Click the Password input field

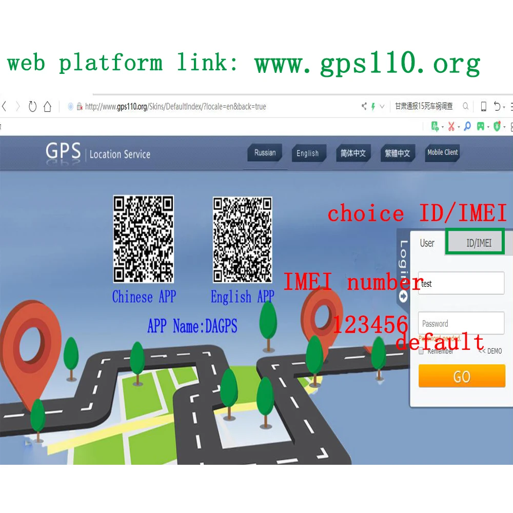(461, 323)
